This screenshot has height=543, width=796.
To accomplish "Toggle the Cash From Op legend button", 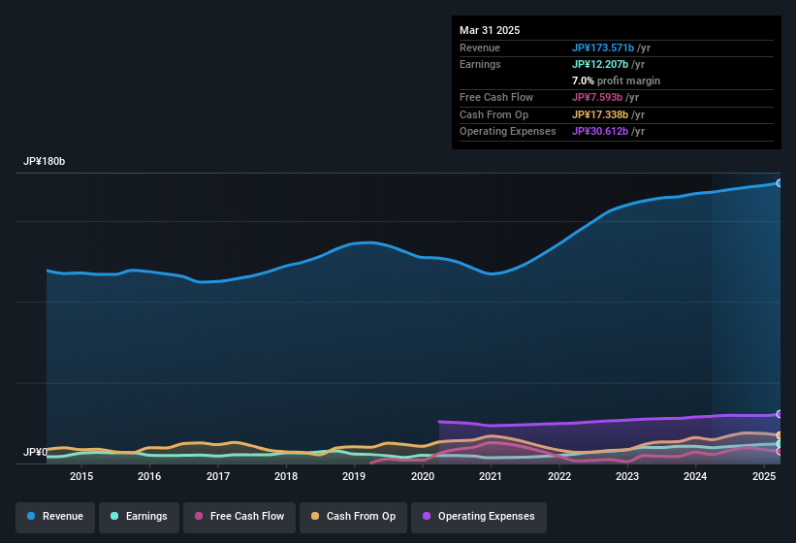I will (353, 517).
